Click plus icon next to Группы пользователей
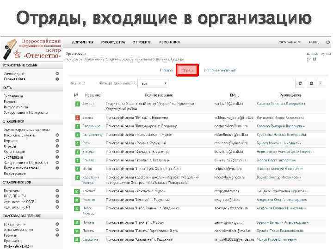This screenshot has height=249, width=333. pos(57,168)
